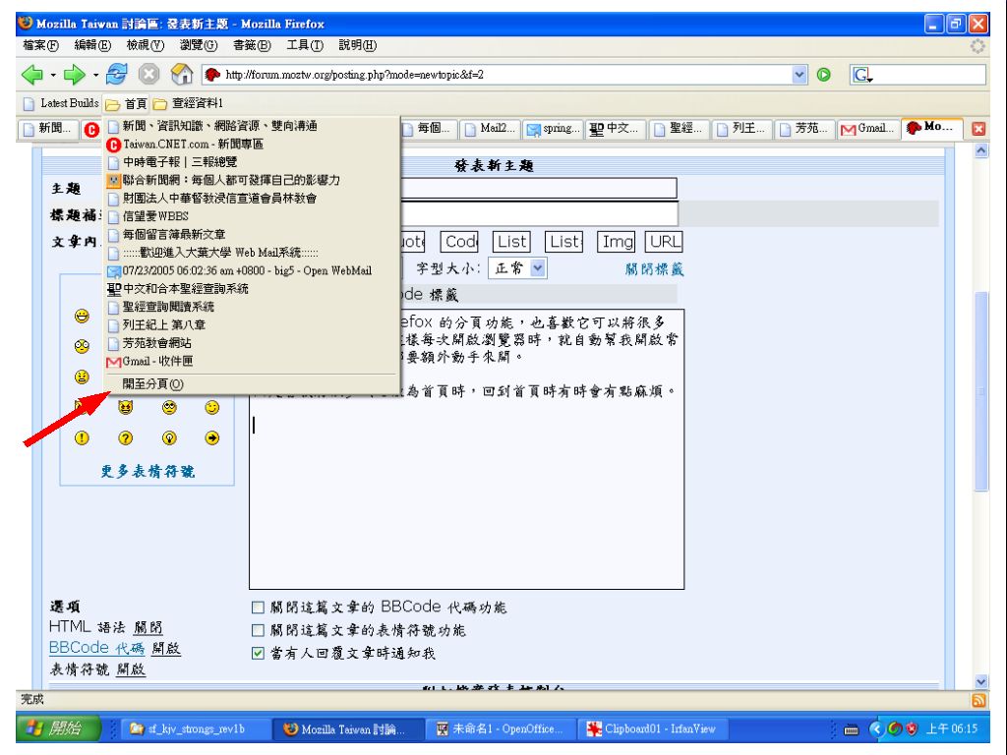The width and height of the screenshot is (1007, 755).
Task: Open the 書籤 menu
Action: tap(251, 45)
